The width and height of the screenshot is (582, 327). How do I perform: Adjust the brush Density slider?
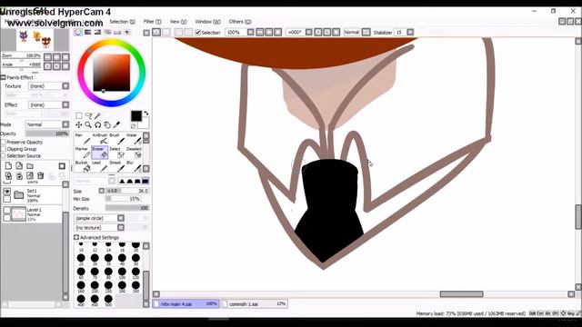[x=127, y=208]
